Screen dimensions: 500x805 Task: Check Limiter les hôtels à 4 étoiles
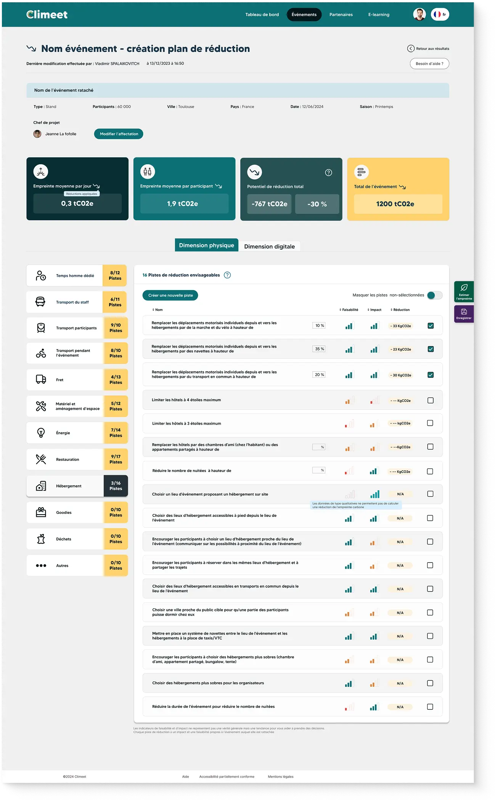point(431,400)
